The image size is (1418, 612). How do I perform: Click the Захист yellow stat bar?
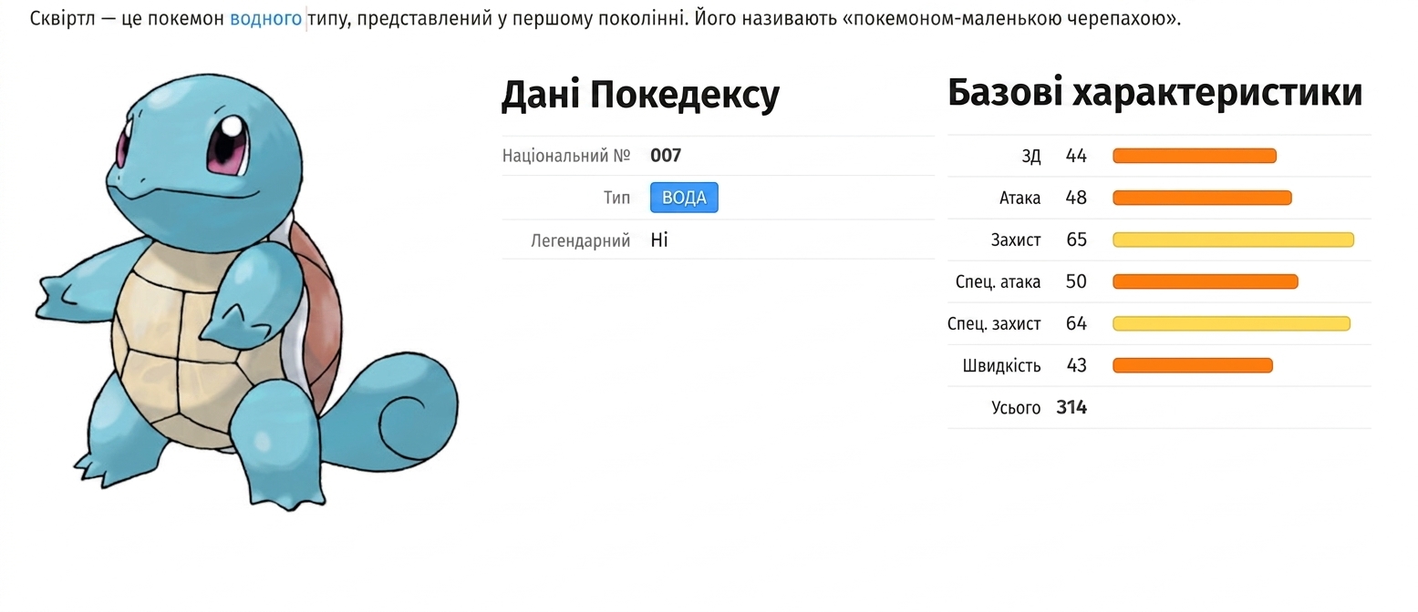click(1233, 240)
